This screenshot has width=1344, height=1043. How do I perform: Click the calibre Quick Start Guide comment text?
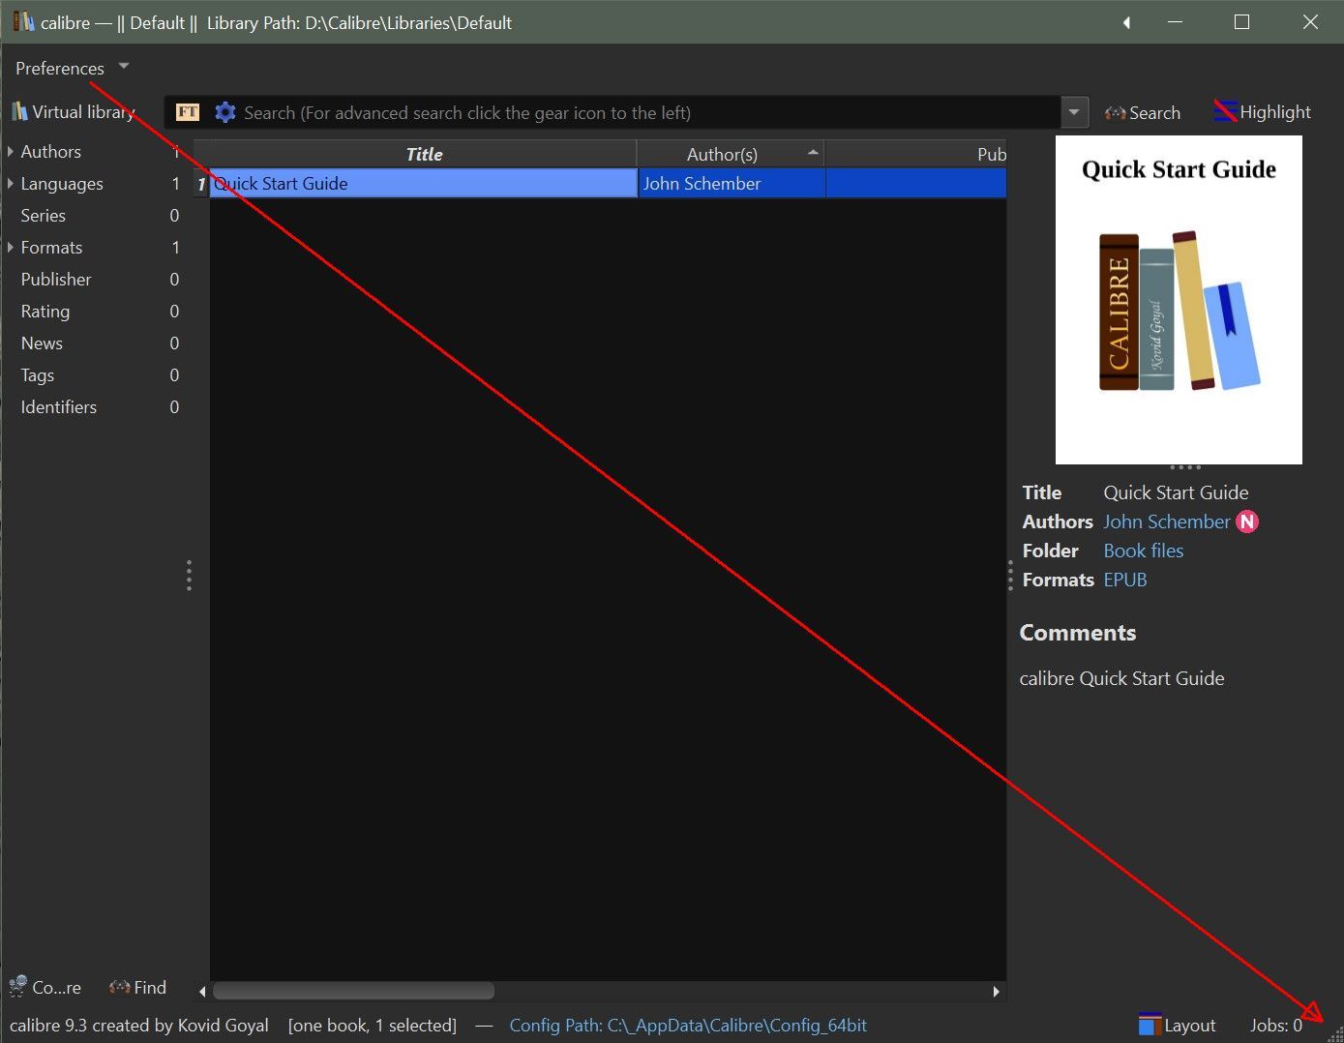[x=1121, y=678]
